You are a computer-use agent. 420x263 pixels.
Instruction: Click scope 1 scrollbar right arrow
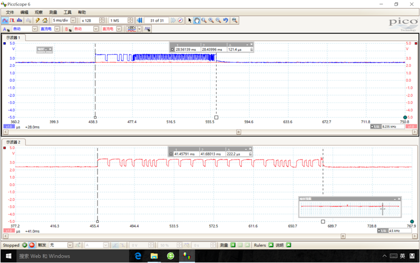(415, 132)
